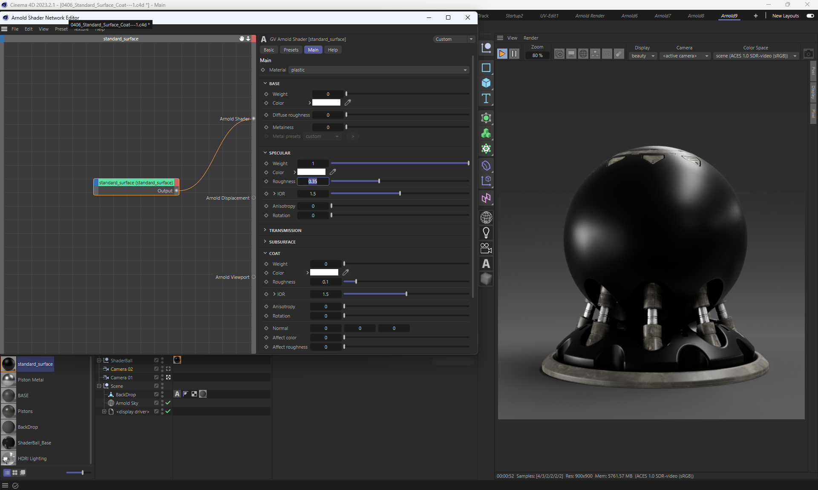Toggle the New Layouts switch
This screenshot has width=818, height=490.
click(810, 16)
